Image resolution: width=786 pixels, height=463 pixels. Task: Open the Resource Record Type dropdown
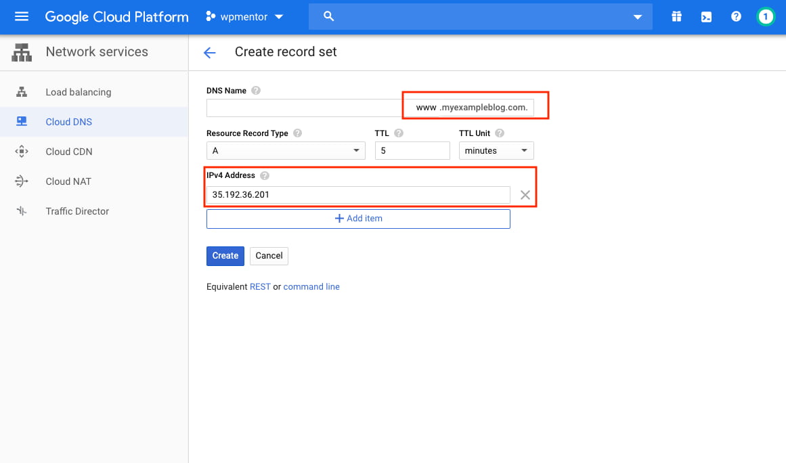pyautogui.click(x=286, y=150)
